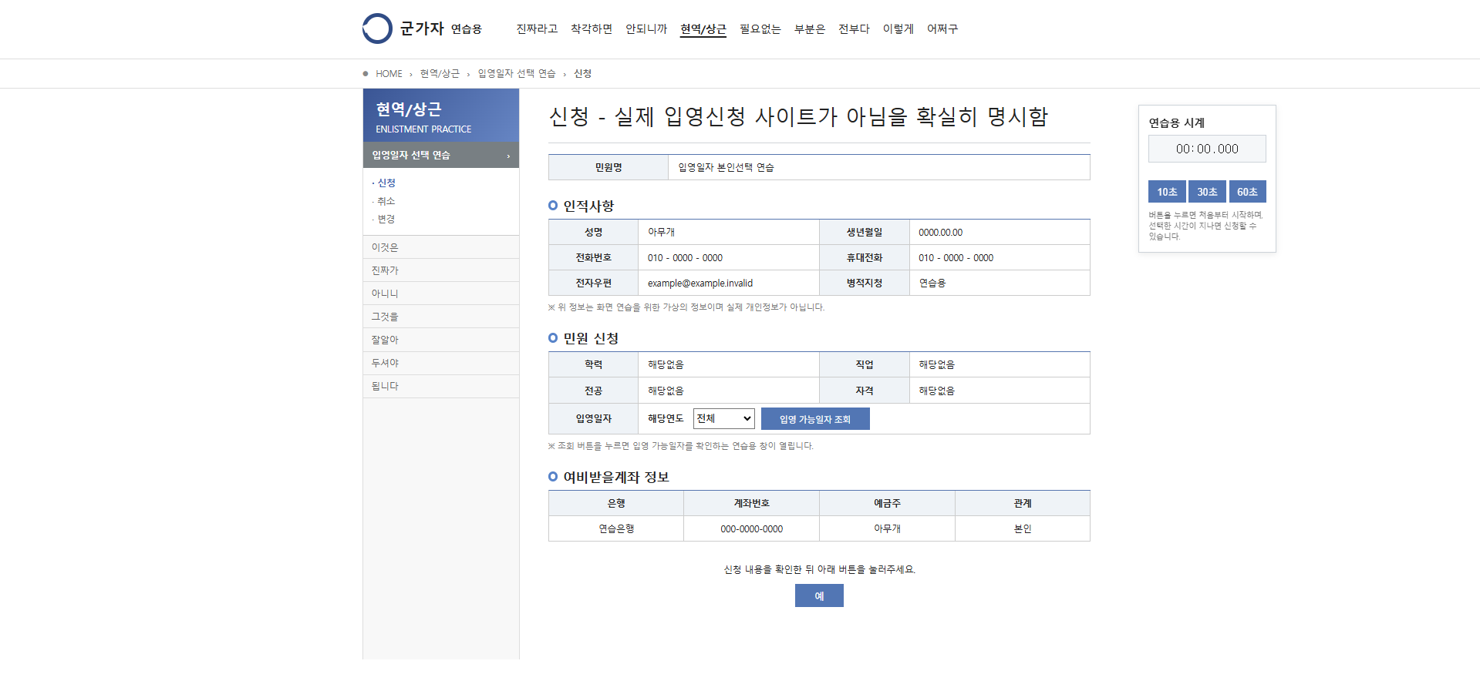Open the 착각하면 top menu item
The image size is (1480, 691).
pyautogui.click(x=592, y=29)
